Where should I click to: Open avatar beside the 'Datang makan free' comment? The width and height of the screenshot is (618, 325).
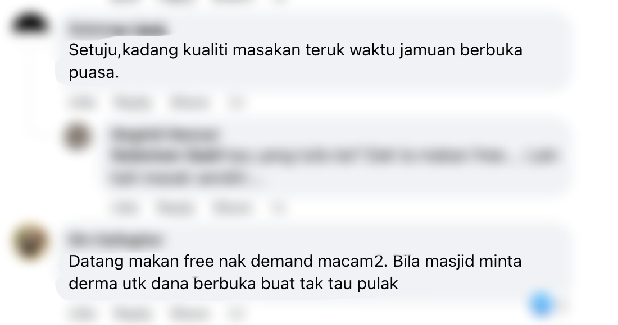pyautogui.click(x=30, y=242)
